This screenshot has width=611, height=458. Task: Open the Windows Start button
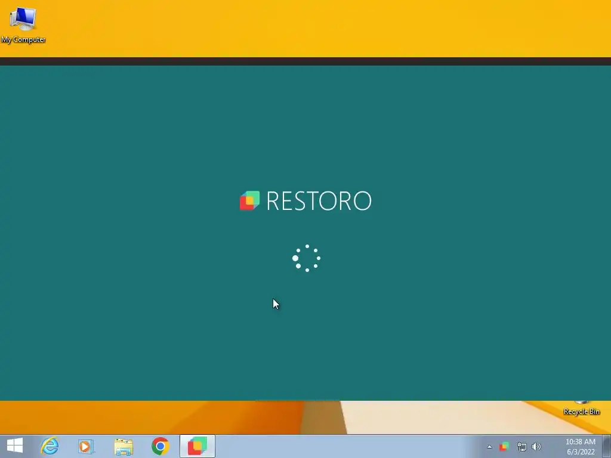tap(15, 446)
